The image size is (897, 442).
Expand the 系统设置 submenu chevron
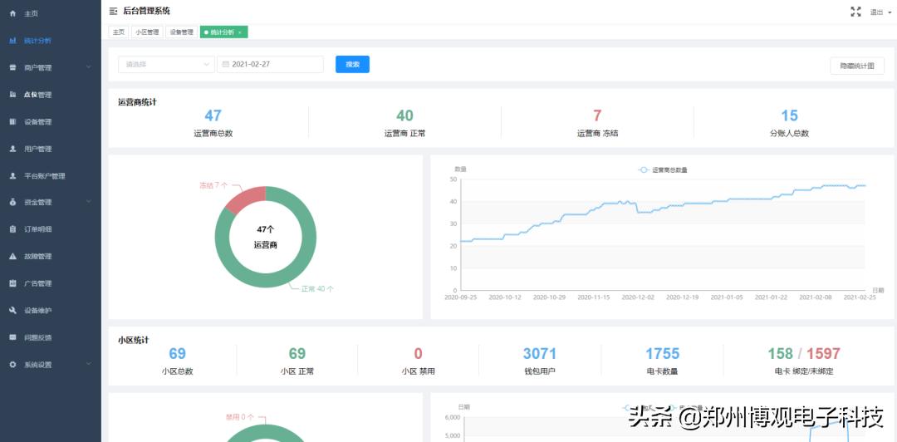[88, 364]
